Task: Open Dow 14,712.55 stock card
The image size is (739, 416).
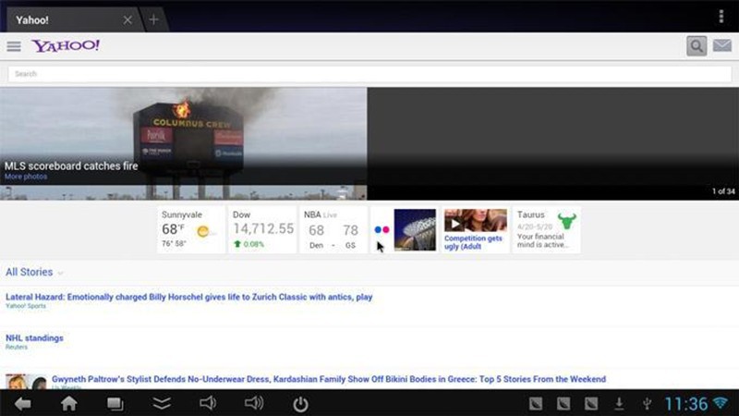Action: pos(262,229)
